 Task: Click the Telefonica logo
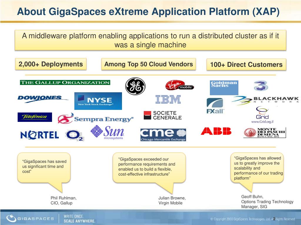pyautogui.click(x=35, y=117)
